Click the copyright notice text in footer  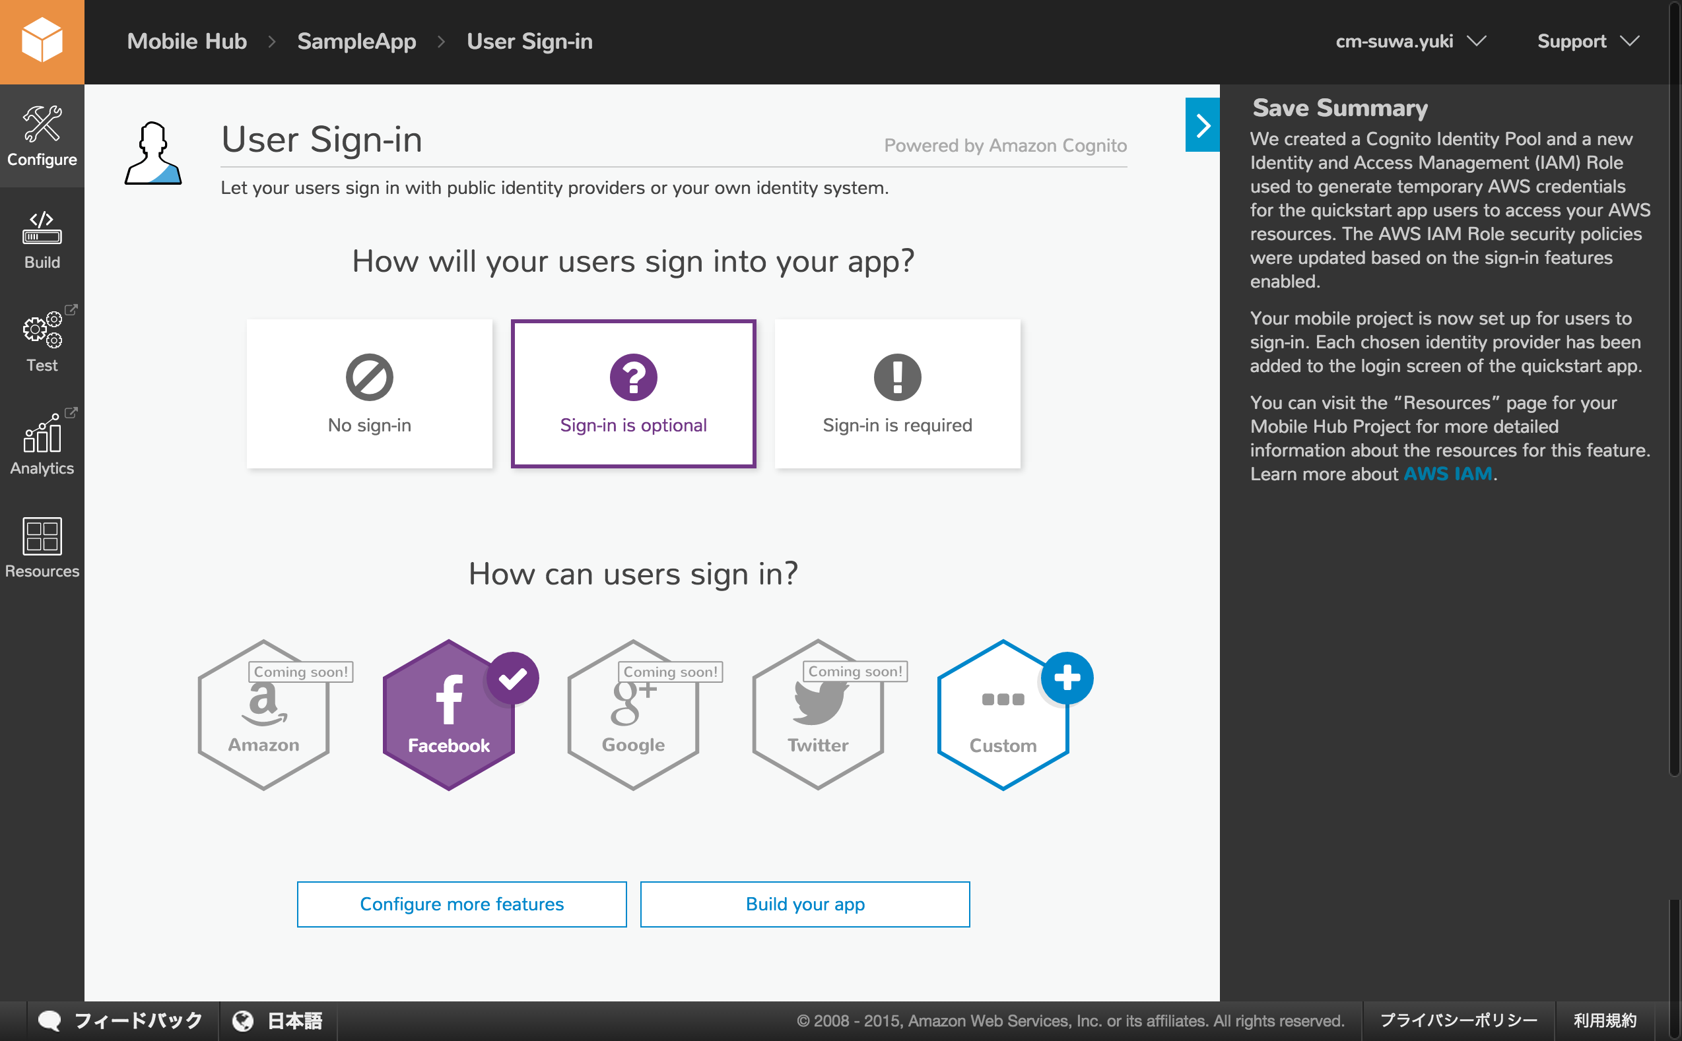1070,1021
